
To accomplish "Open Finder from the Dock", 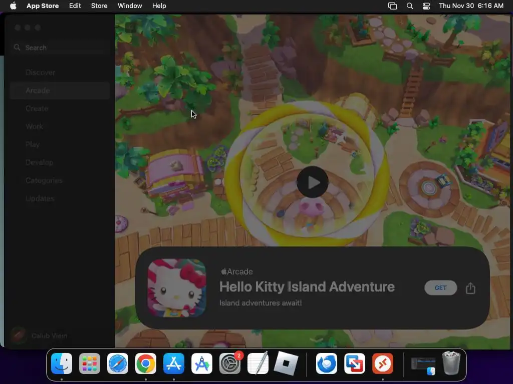I will coord(62,363).
